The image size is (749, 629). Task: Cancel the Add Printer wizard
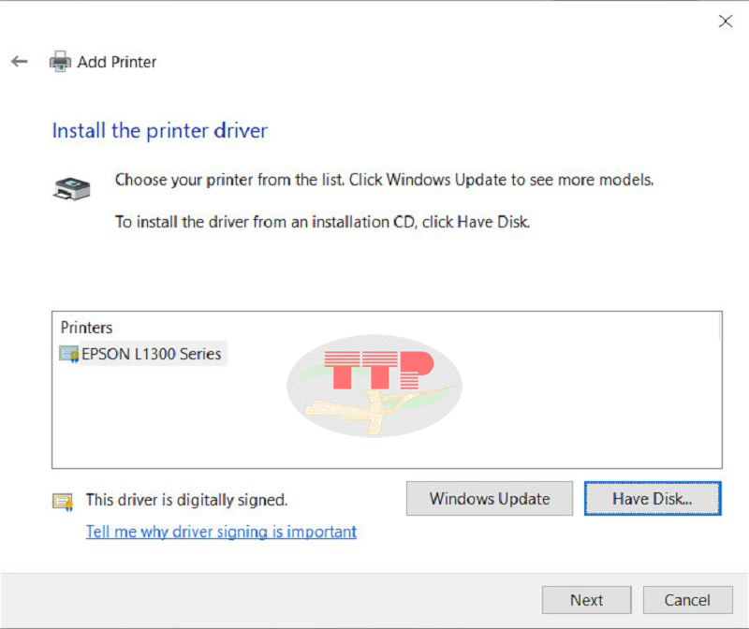(x=687, y=600)
